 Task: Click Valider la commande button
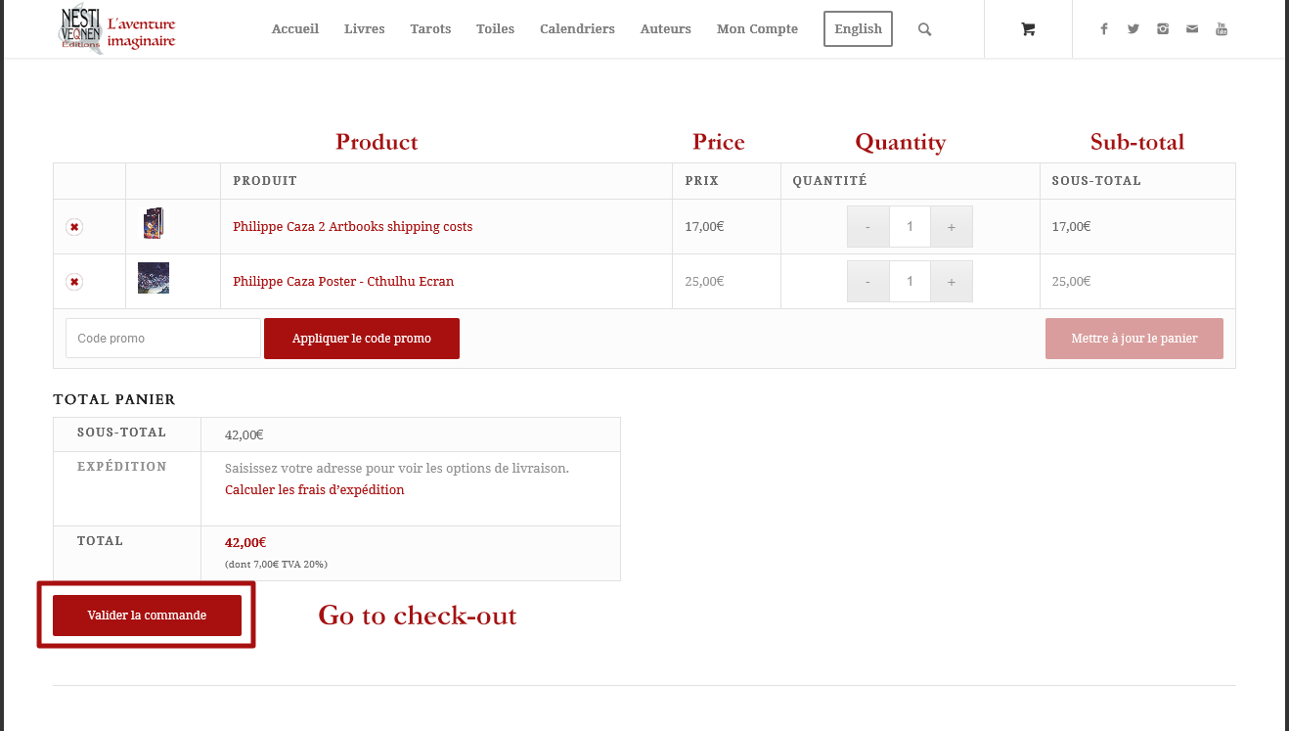pos(147,616)
